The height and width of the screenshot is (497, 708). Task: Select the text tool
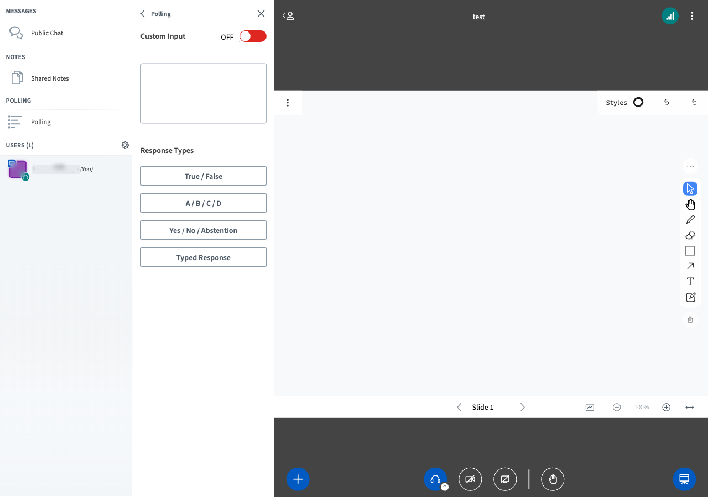tap(690, 282)
